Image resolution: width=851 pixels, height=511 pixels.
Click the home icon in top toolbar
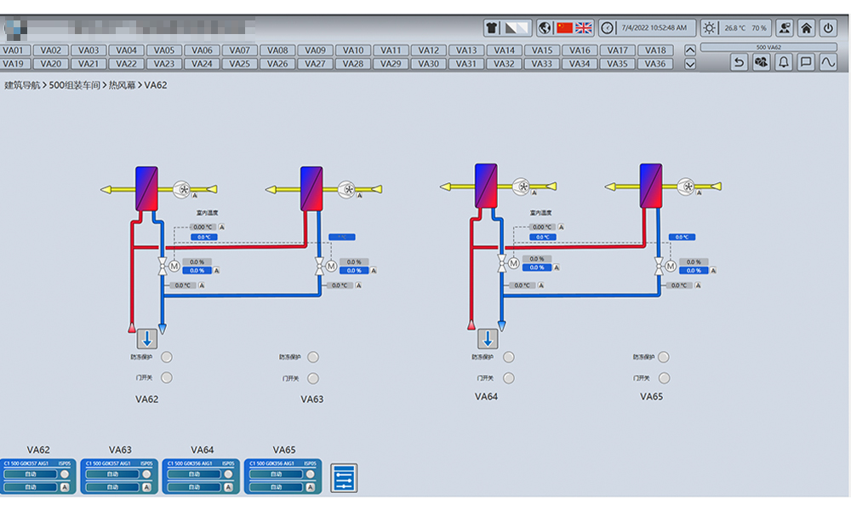[x=806, y=28]
